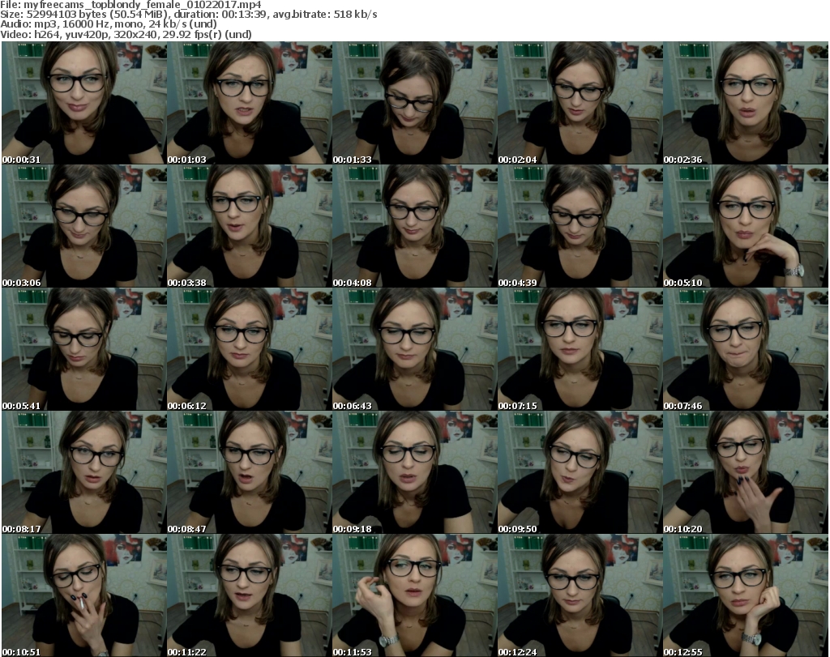The width and height of the screenshot is (830, 657).
Task: Open the frame at 00:03:38
Action: [x=250, y=226]
